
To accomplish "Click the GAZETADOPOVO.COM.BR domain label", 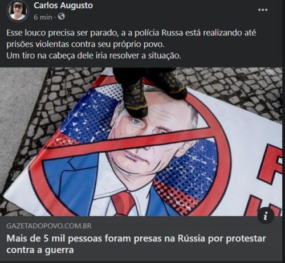I will (49, 226).
